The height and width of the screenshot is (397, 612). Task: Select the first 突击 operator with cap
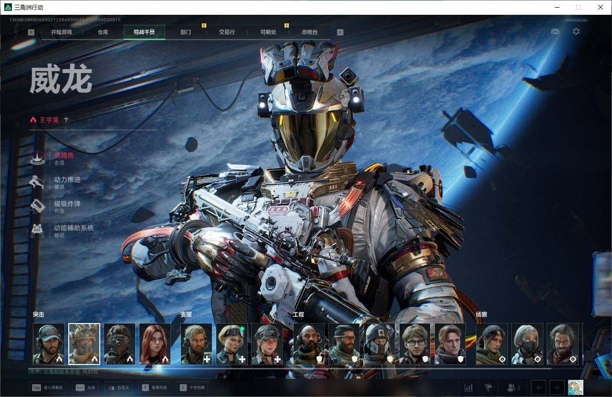click(x=49, y=344)
